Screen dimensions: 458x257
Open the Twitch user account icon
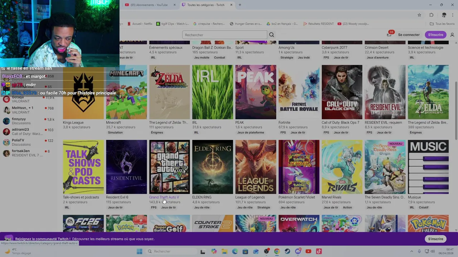(x=452, y=35)
